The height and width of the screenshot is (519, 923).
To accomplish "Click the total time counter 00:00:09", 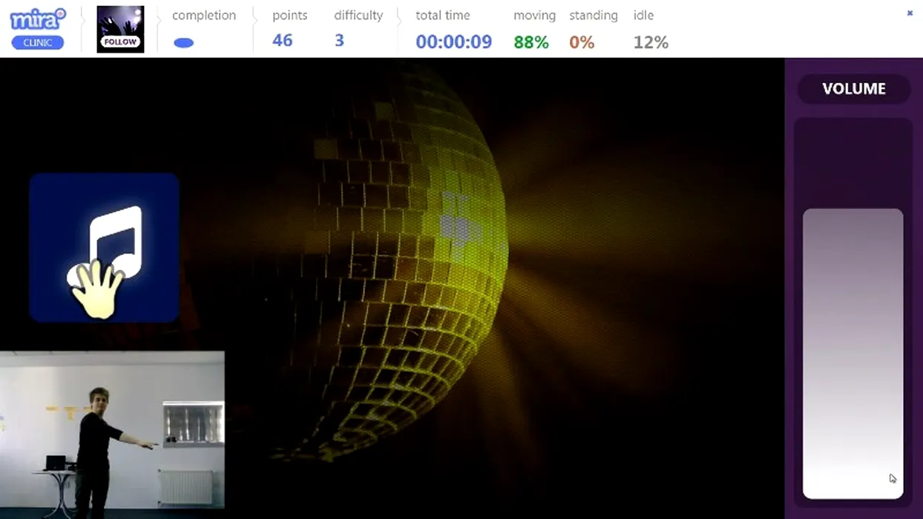I will point(453,42).
